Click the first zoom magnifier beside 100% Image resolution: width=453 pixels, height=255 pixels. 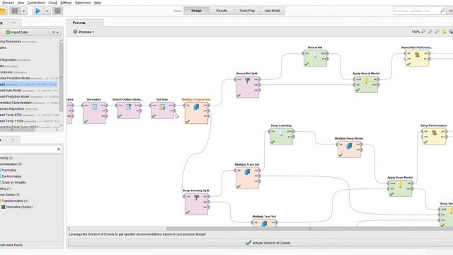423,31
